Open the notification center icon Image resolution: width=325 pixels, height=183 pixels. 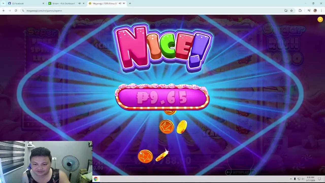coord(320,179)
